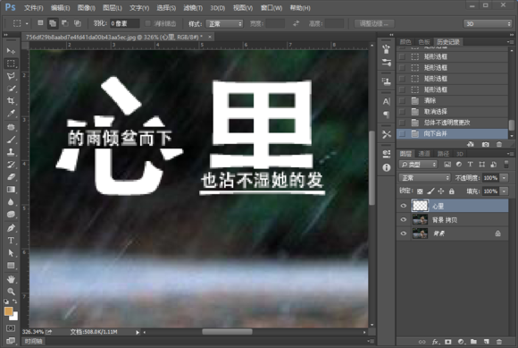Toggle history source box for 向下合并 state
Viewport: 518px width, 348px height.
coord(402,133)
